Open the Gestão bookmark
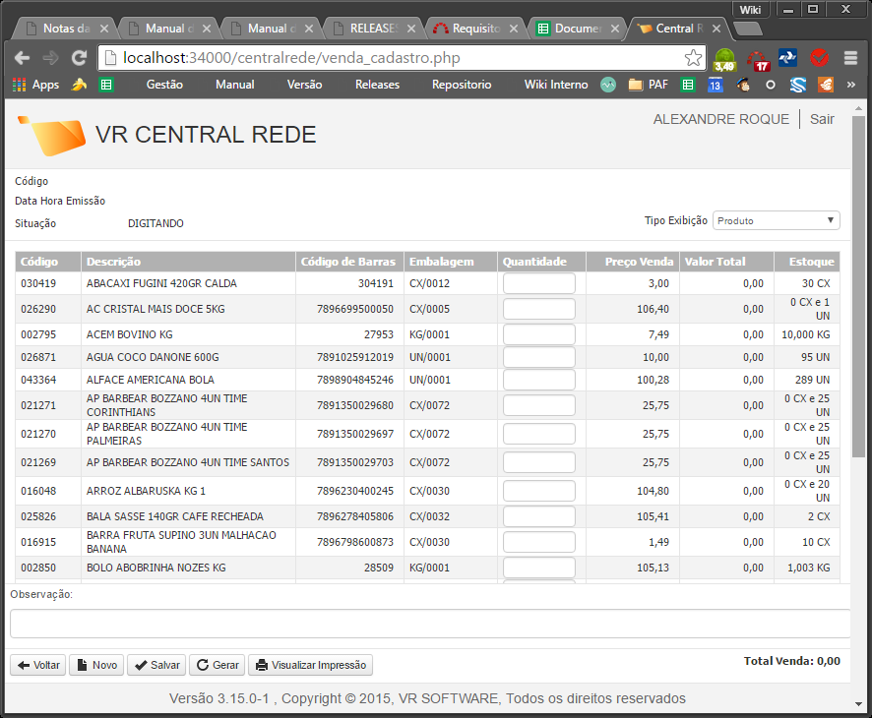This screenshot has width=872, height=718. pyautogui.click(x=164, y=85)
